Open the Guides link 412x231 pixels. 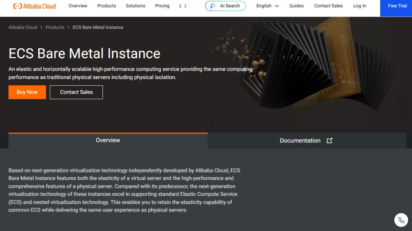(296, 6)
